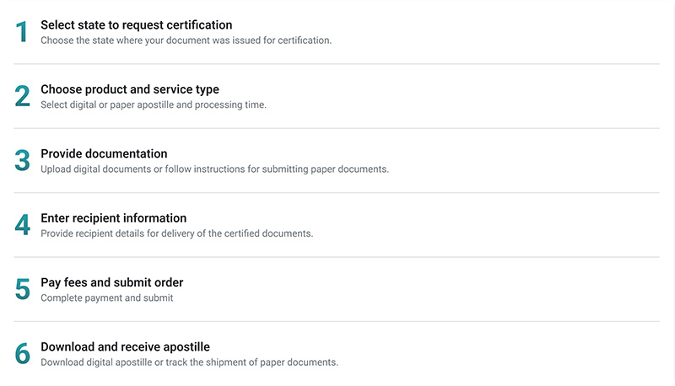Click the divider line between steps 1 and 2
The image size is (675, 386).
pos(337,64)
